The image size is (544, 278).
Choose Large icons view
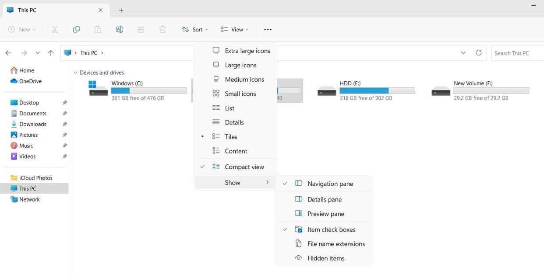tap(240, 65)
